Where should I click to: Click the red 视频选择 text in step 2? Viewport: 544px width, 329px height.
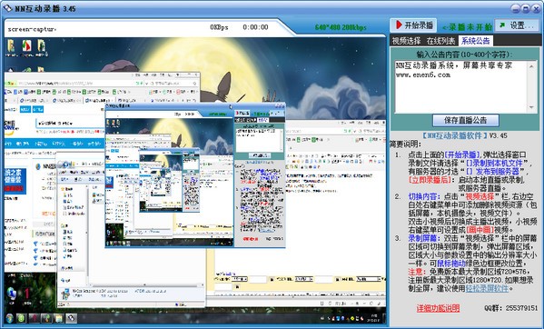coord(480,196)
